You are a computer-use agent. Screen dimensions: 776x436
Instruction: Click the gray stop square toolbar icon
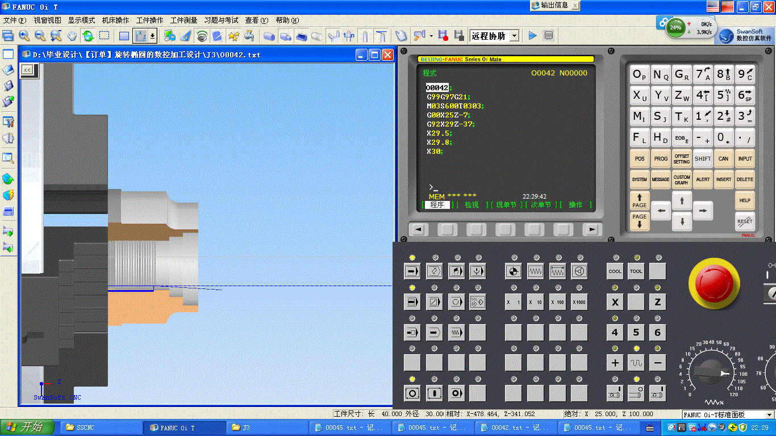(x=548, y=36)
